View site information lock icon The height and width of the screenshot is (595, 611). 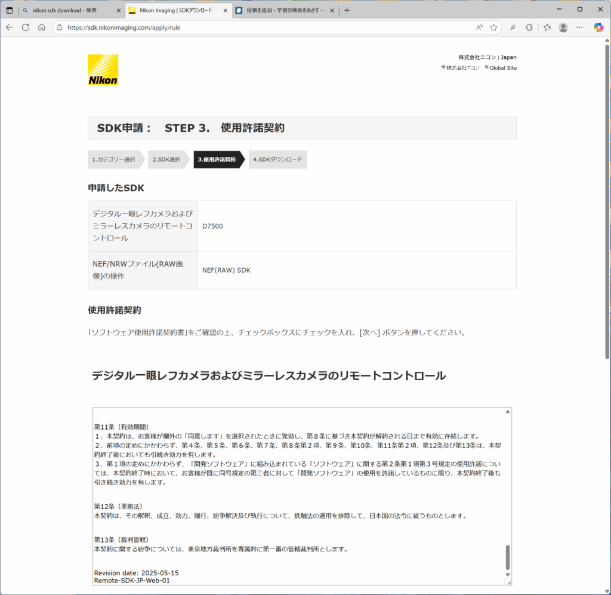coord(59,27)
